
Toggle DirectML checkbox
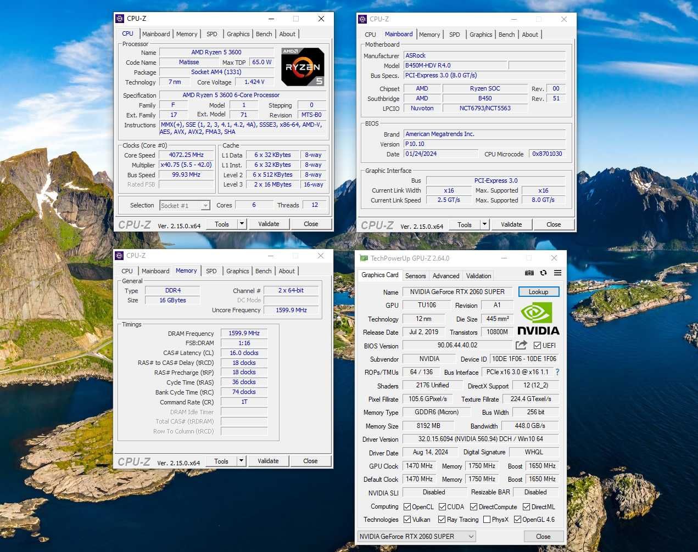526,507
